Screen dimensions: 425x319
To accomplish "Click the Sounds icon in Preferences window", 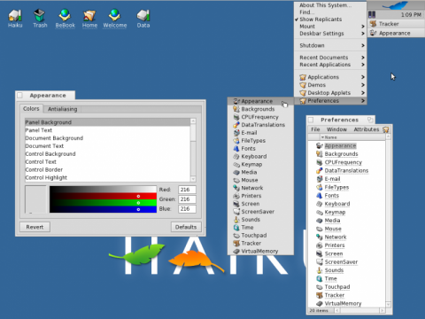I will coord(320,270).
